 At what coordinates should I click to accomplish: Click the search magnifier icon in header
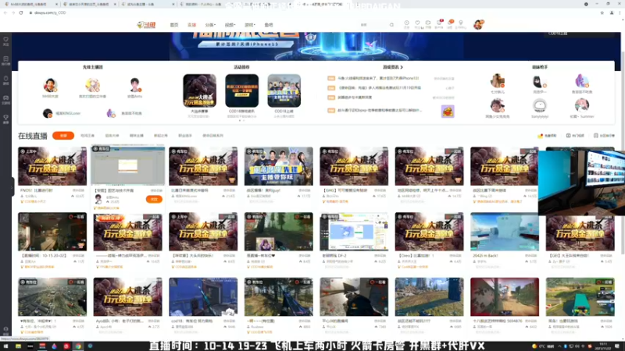pyautogui.click(x=391, y=25)
